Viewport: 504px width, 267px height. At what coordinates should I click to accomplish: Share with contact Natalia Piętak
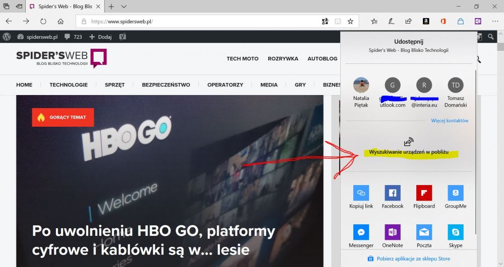pos(361,93)
